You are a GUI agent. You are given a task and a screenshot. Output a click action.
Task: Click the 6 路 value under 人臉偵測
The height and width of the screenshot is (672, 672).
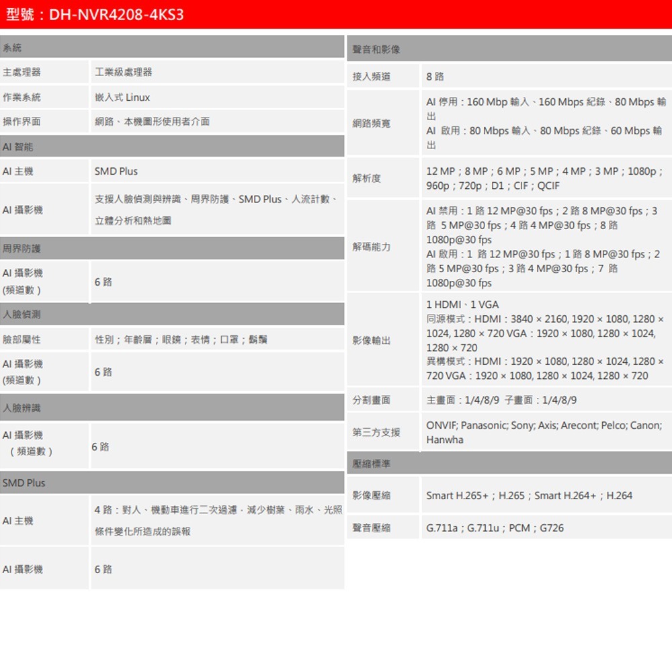pos(103,372)
